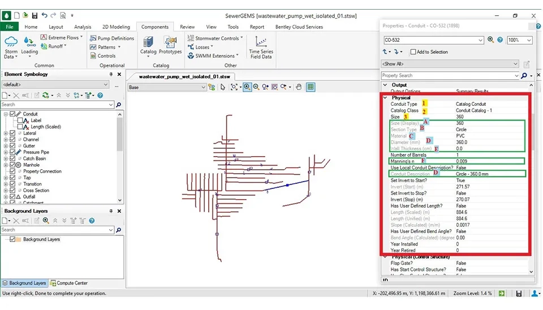Activate the arrow Select pointer tool
The height and width of the screenshot is (310, 543).
pos(223,87)
